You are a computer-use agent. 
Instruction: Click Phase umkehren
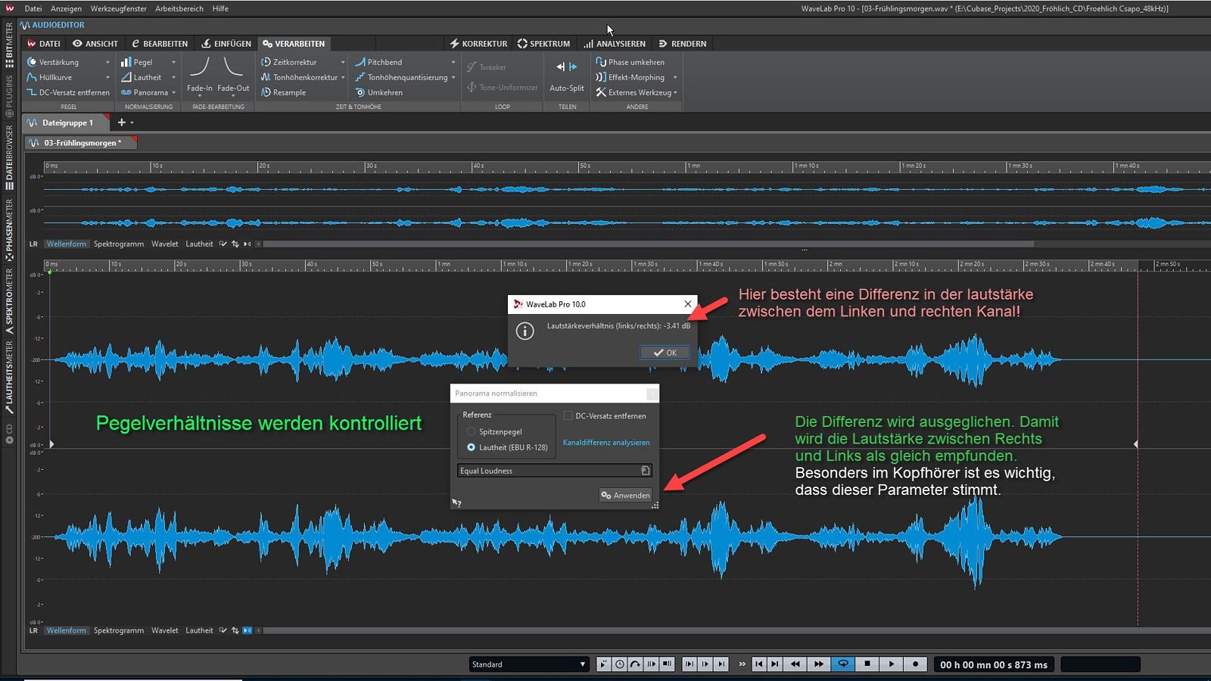click(x=630, y=62)
